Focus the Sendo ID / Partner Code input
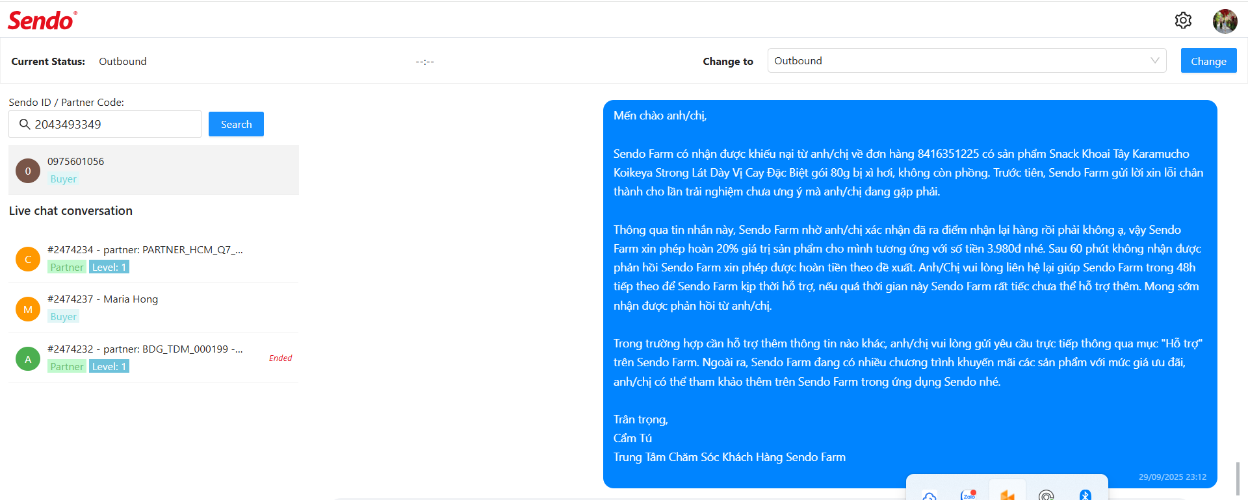 coord(105,124)
